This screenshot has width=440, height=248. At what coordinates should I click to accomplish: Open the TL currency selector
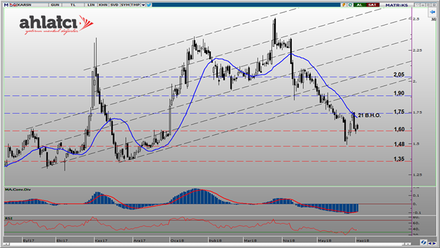pos(73,5)
